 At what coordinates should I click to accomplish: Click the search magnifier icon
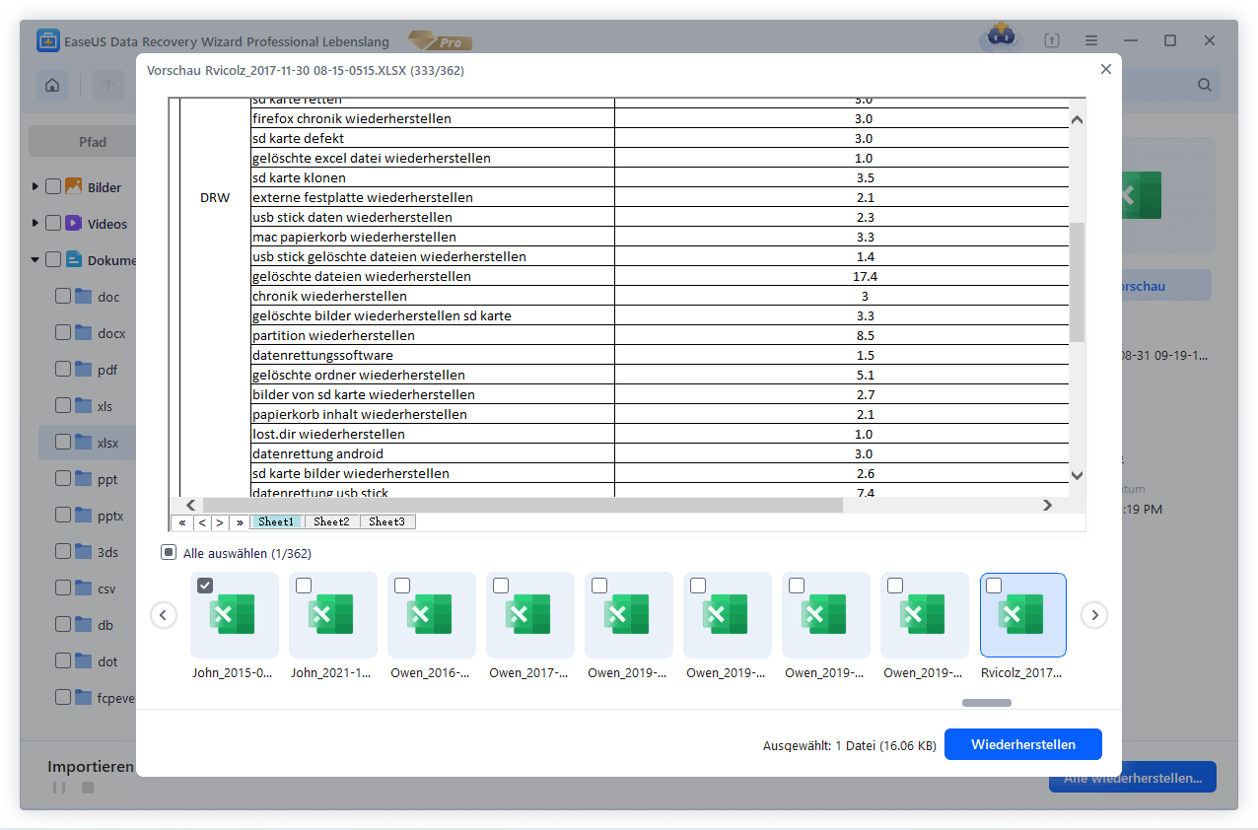point(1205,85)
